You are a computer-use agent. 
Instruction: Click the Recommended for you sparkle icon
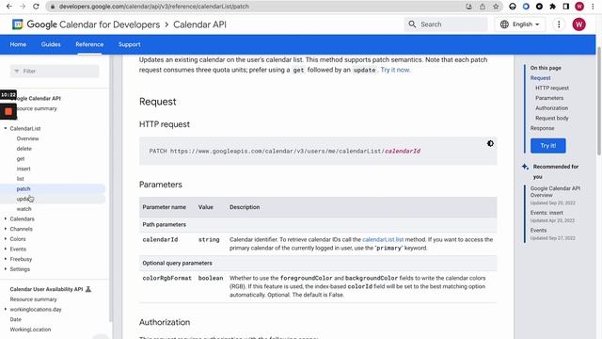click(525, 167)
